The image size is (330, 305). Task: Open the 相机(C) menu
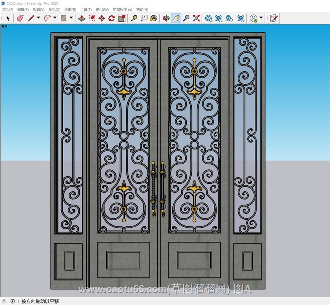pyautogui.click(x=54, y=10)
